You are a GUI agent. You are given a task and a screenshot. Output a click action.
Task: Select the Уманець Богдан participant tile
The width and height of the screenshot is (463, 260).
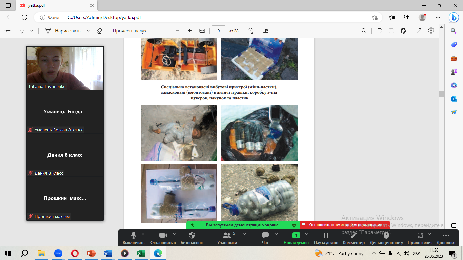(65, 112)
